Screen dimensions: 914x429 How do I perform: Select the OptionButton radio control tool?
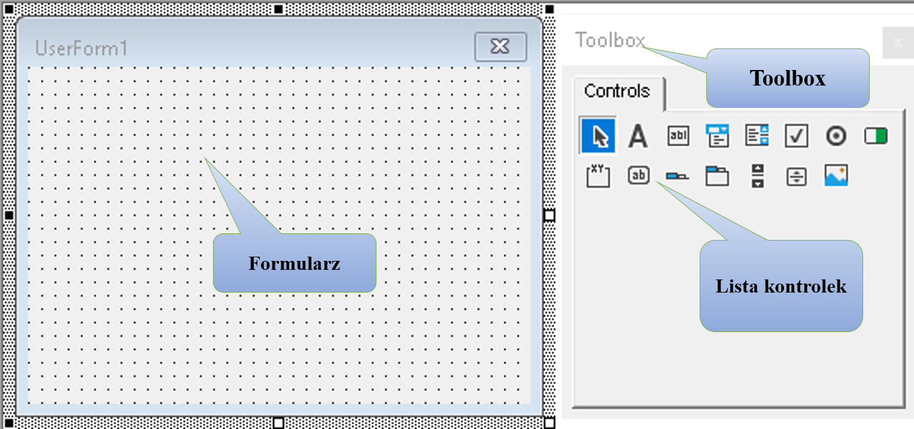click(836, 136)
